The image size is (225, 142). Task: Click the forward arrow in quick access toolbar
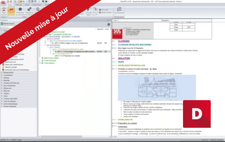point(26,1)
